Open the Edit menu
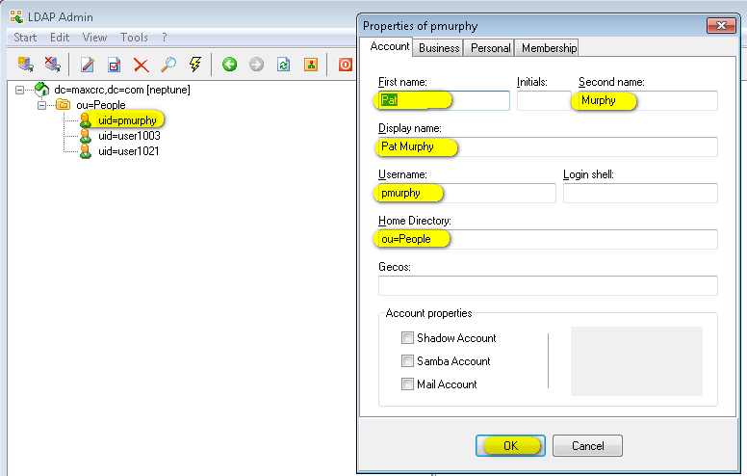This screenshot has width=747, height=476. click(x=60, y=38)
